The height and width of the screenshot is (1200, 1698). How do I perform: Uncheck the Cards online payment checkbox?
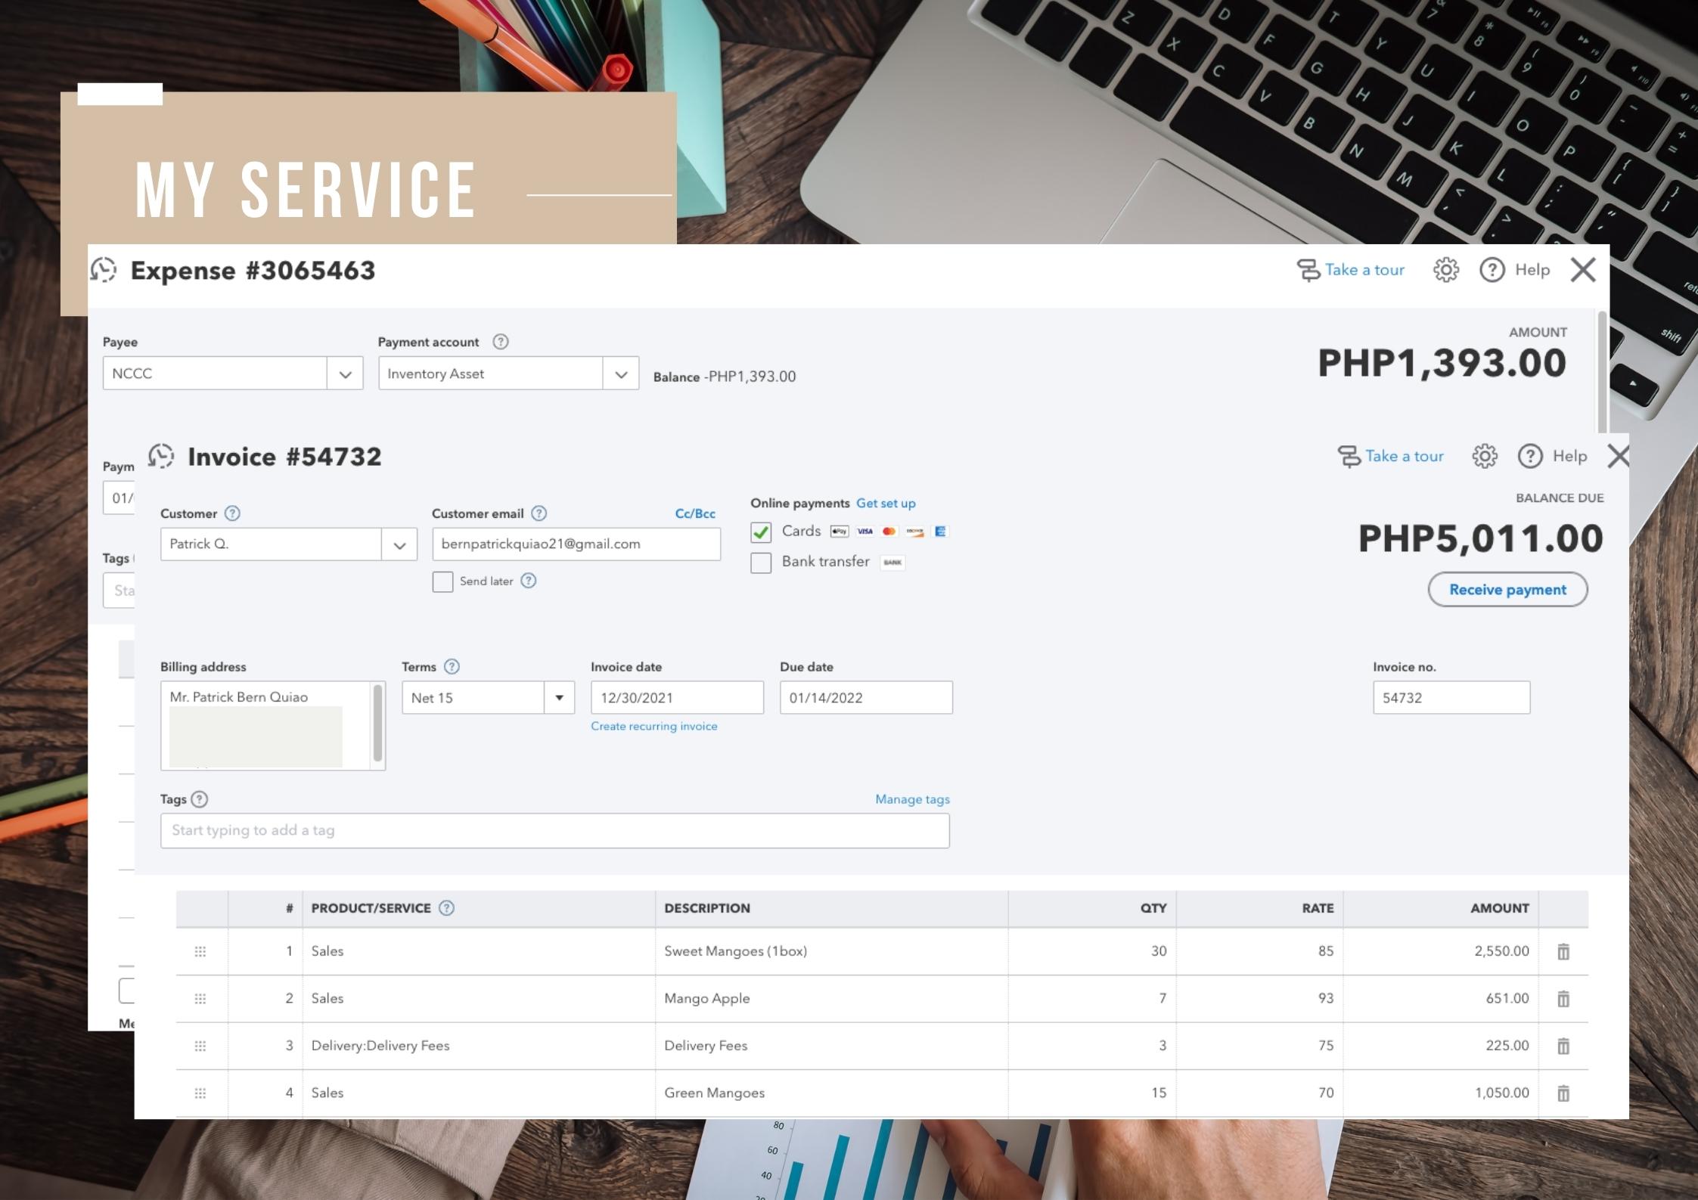761,532
